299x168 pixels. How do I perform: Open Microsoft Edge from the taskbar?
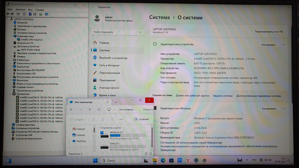click(x=163, y=160)
